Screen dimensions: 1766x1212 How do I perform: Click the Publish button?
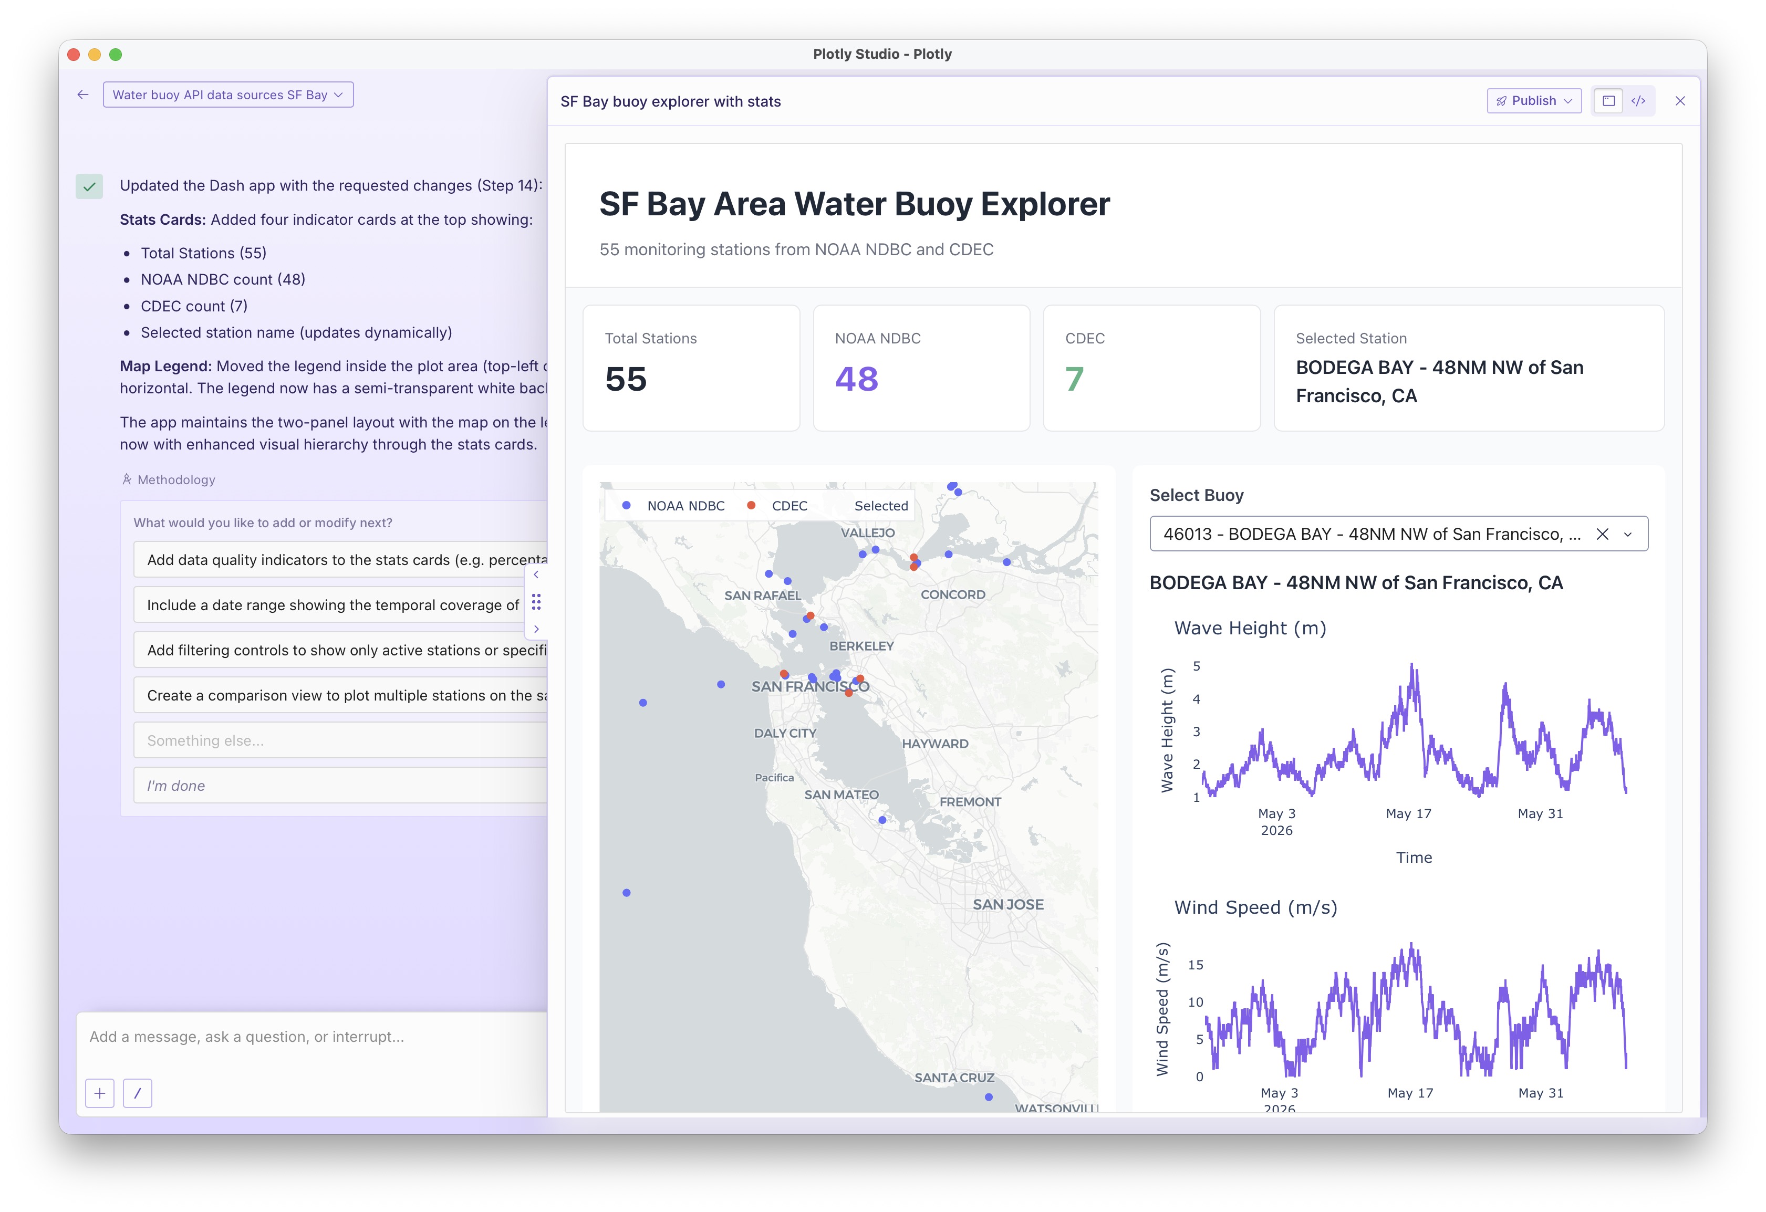tap(1533, 101)
